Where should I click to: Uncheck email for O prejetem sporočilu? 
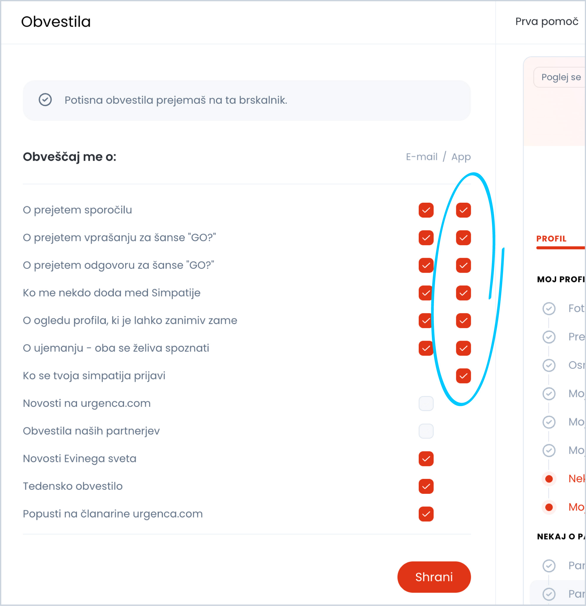426,210
